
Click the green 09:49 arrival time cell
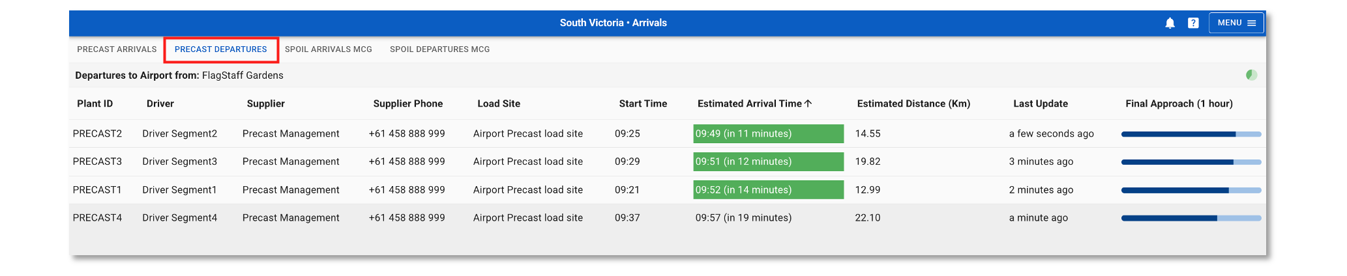click(768, 133)
